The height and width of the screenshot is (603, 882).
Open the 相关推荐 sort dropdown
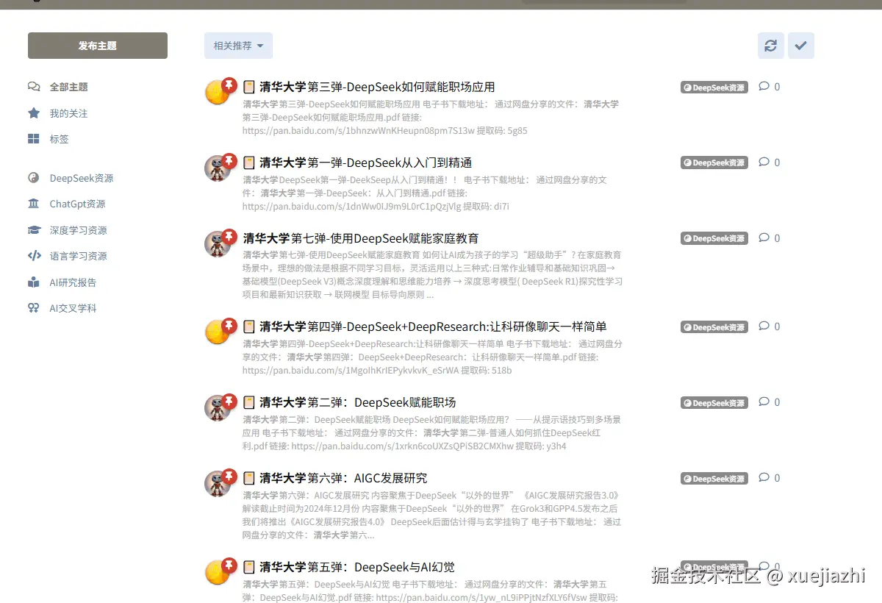click(x=239, y=46)
